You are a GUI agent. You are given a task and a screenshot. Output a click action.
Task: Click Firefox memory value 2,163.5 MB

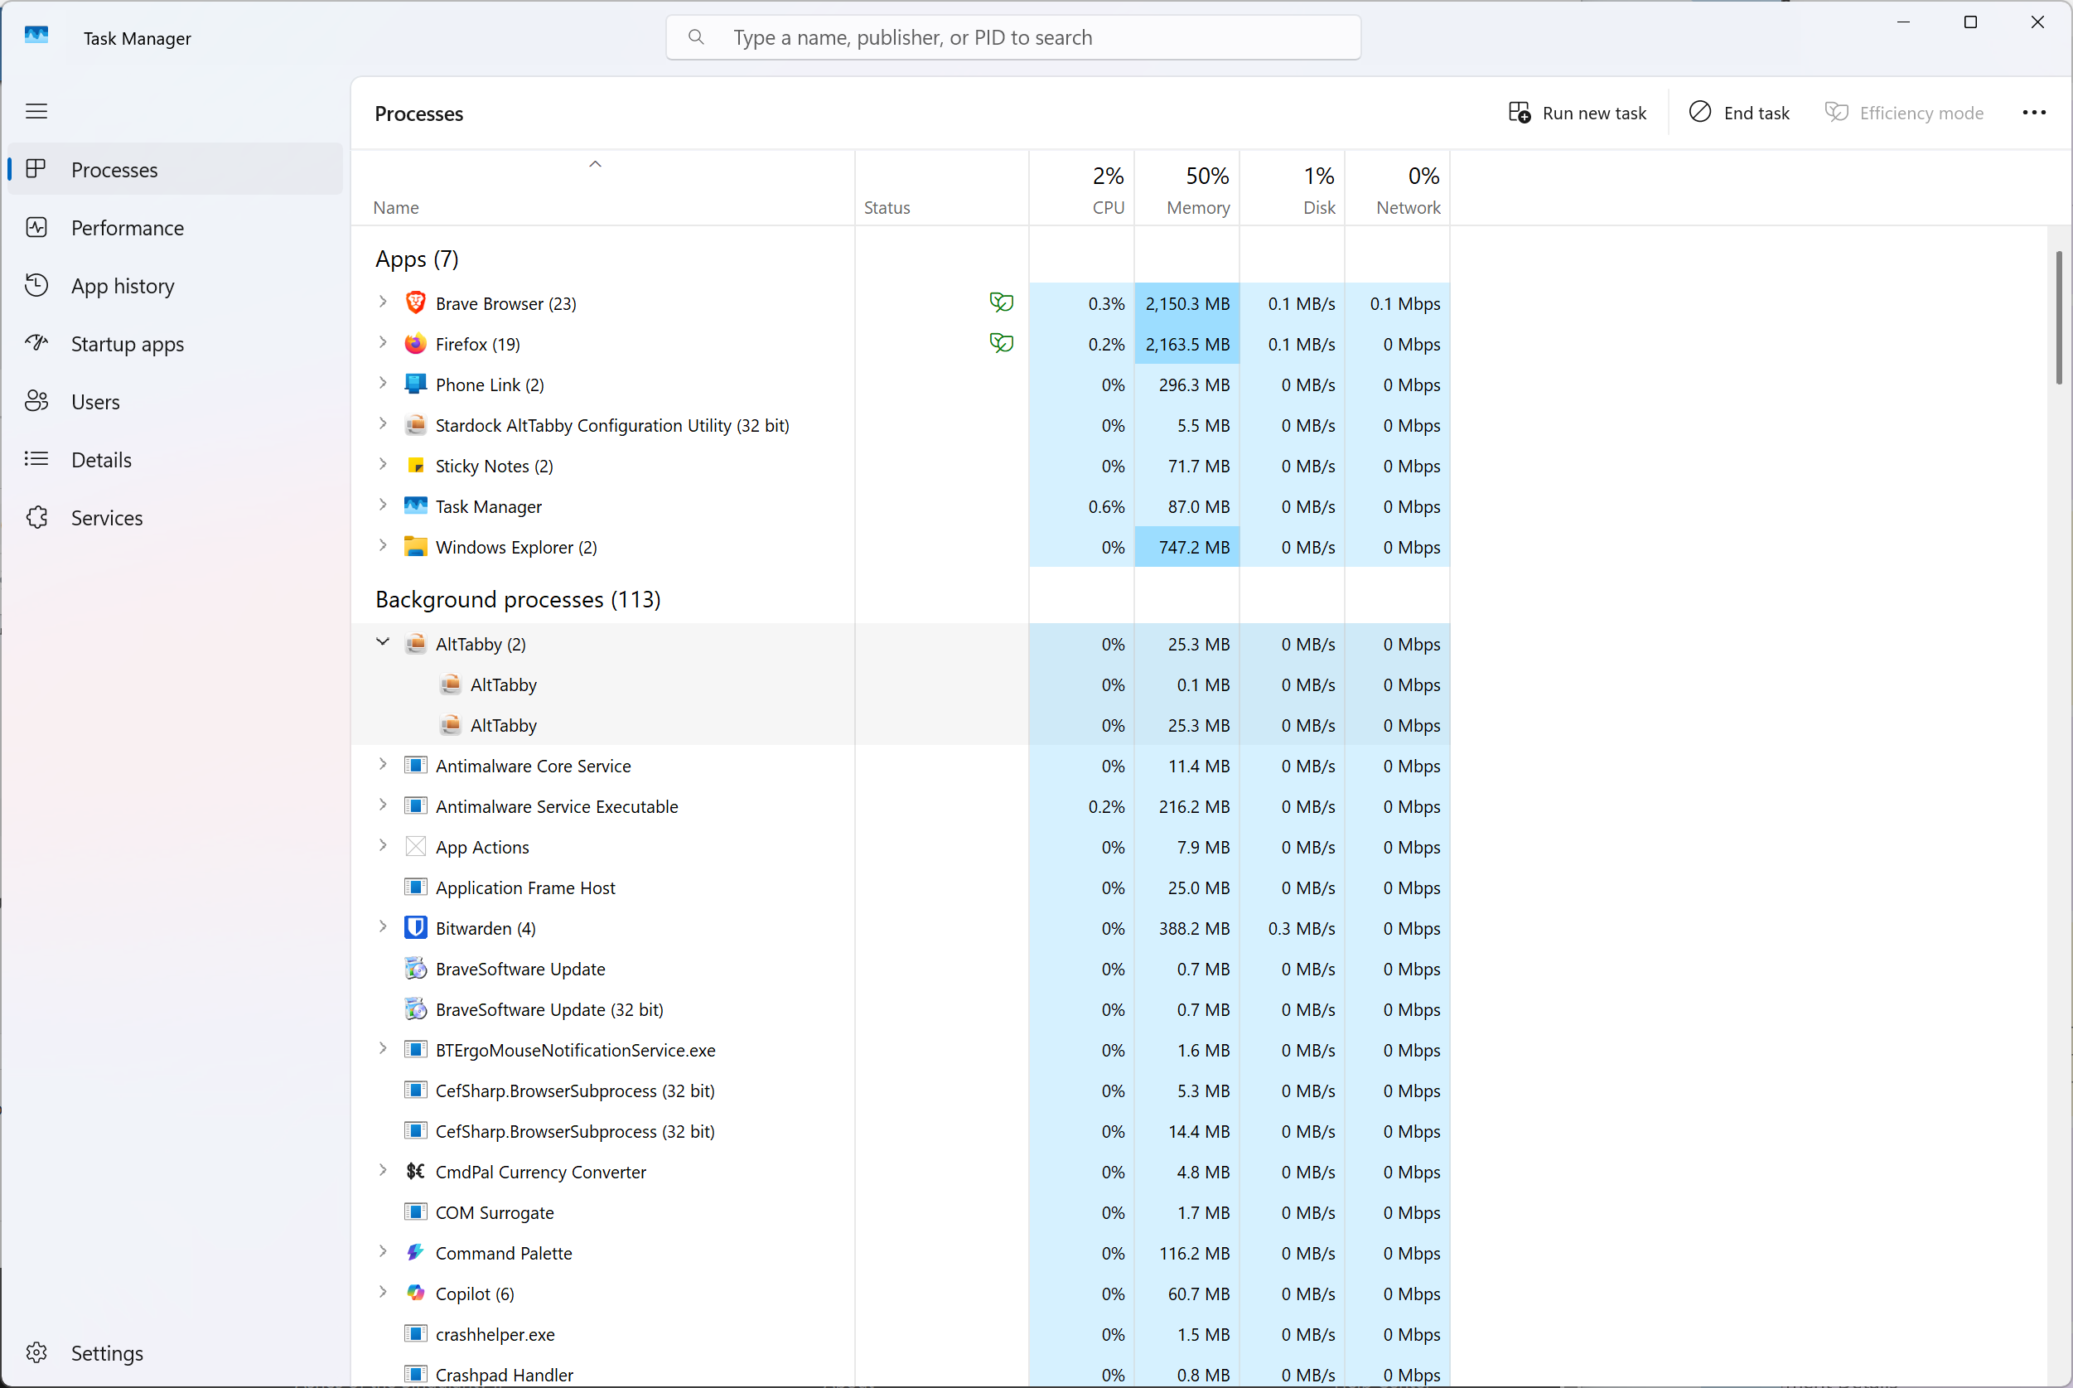point(1187,343)
